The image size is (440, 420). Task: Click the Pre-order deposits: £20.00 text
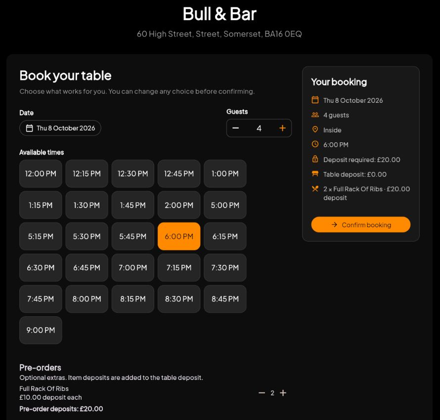tap(61, 409)
